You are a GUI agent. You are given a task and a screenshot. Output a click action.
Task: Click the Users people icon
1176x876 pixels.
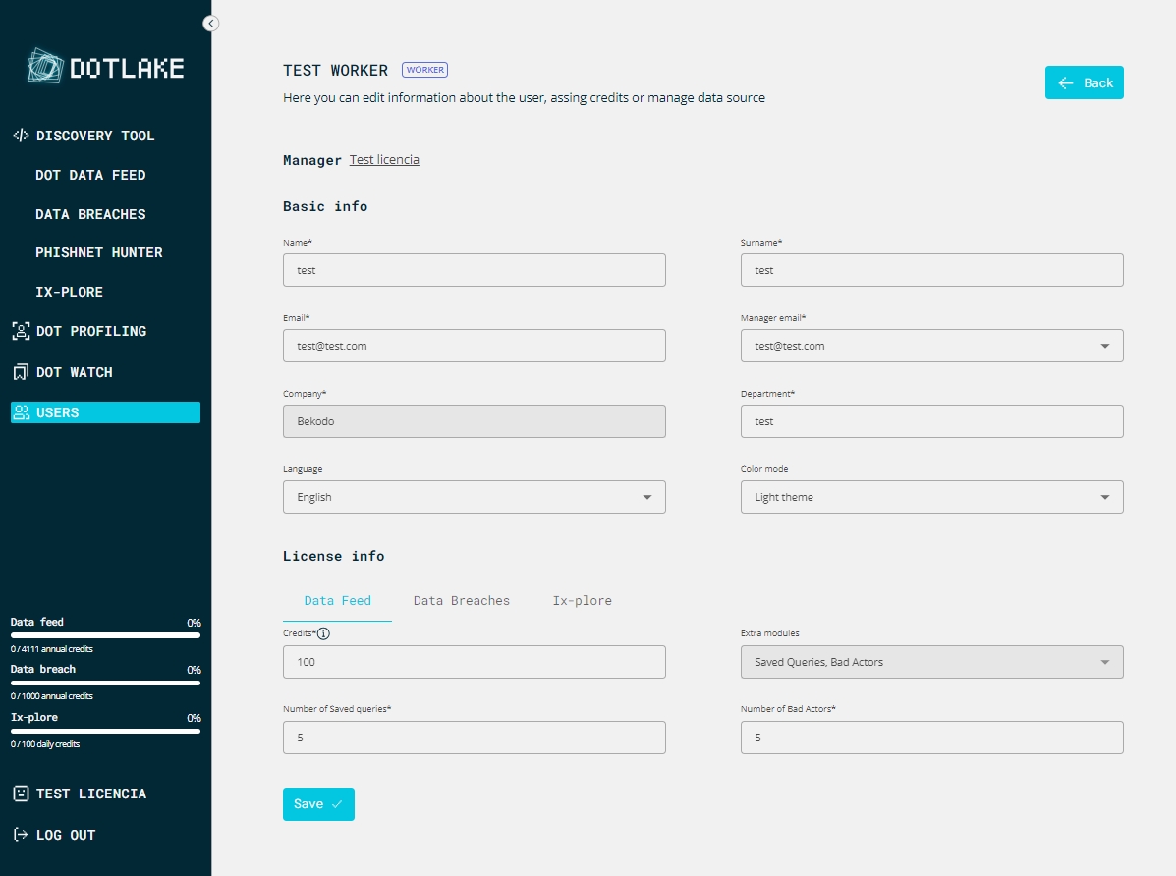[21, 412]
